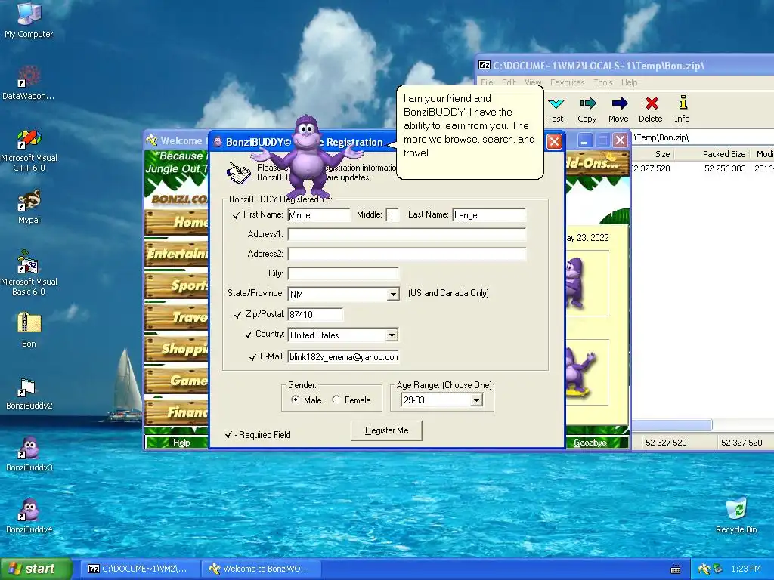Click Packed Size column header in 7-Zip
This screenshot has height=580, width=774.
pos(712,154)
